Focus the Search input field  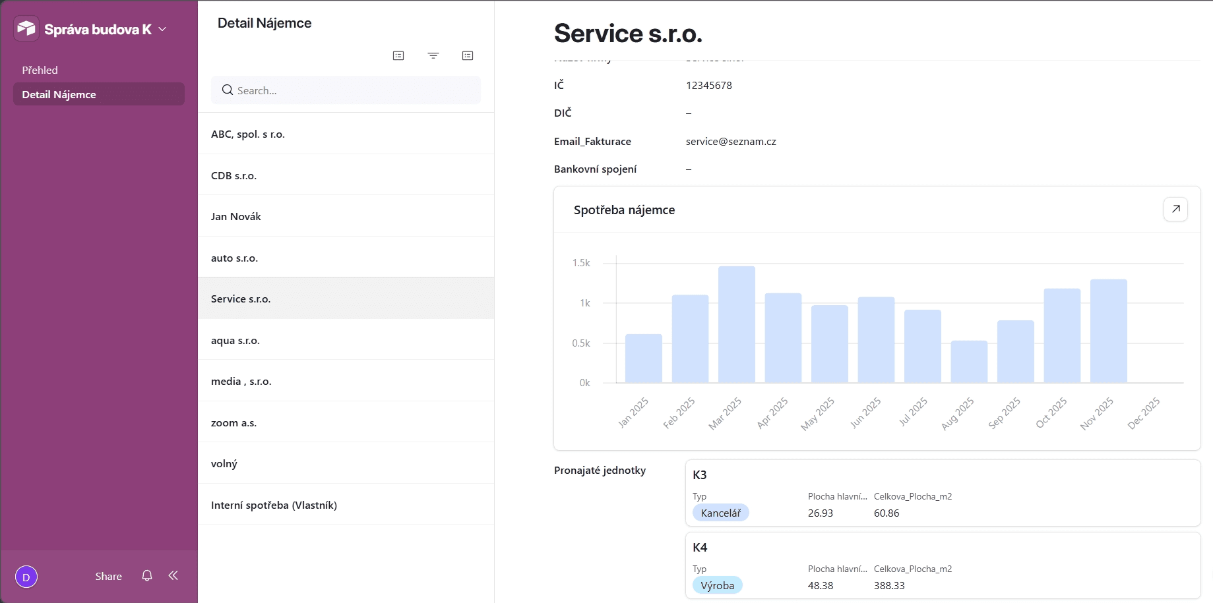click(x=346, y=90)
